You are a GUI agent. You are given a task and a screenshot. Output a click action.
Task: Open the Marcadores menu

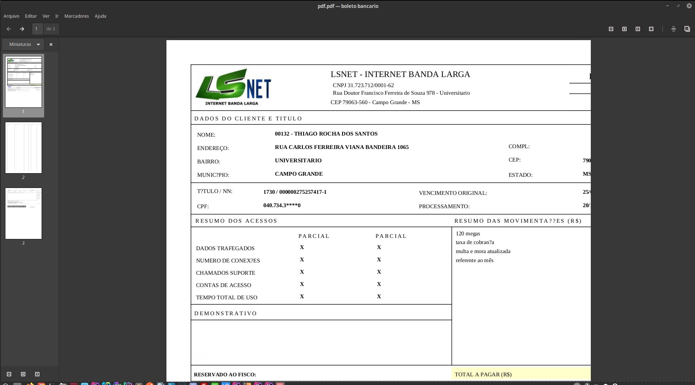pos(76,16)
